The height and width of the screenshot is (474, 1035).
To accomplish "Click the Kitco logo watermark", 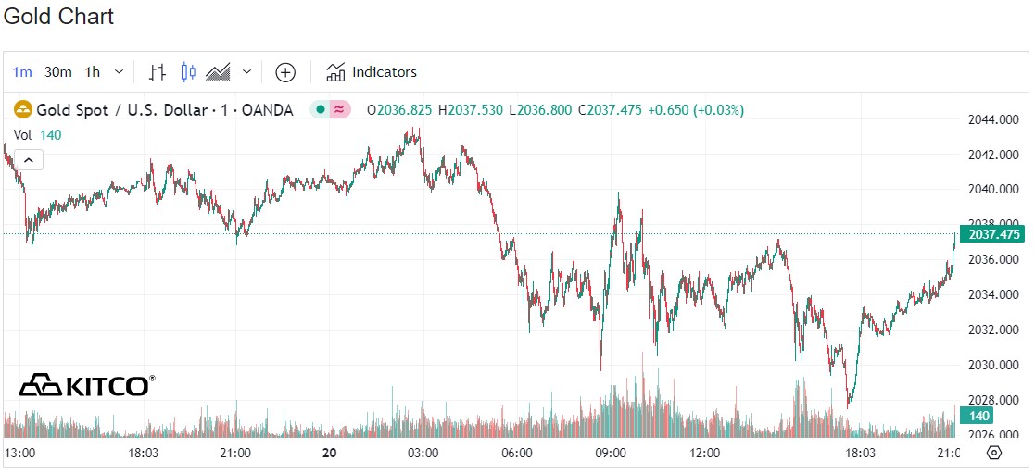I will coord(87,384).
